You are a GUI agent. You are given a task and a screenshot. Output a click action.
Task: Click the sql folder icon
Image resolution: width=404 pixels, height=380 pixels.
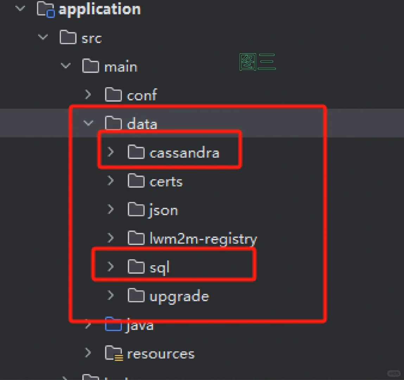pyautogui.click(x=136, y=267)
